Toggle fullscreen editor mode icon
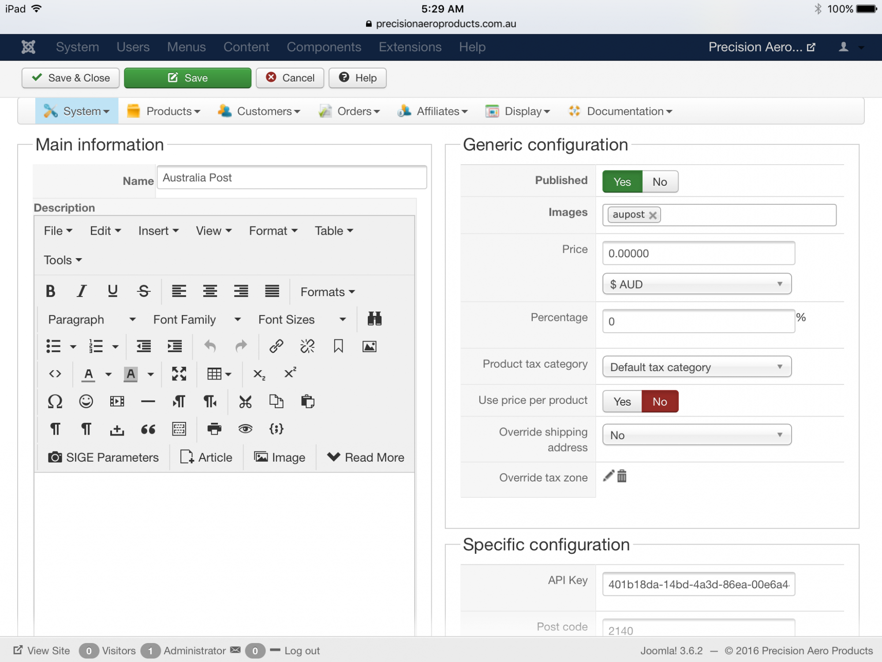 (179, 374)
